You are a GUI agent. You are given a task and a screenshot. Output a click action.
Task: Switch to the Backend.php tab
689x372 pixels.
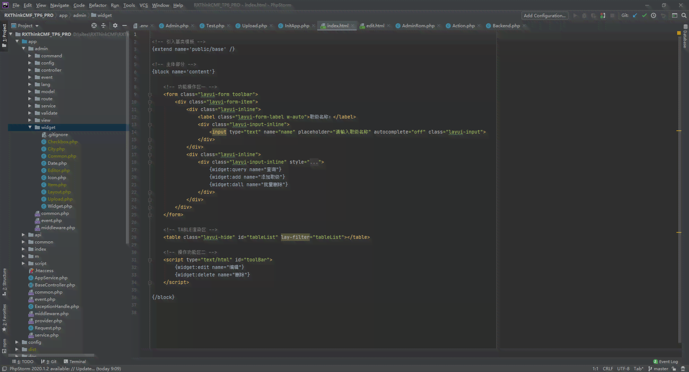pyautogui.click(x=506, y=26)
